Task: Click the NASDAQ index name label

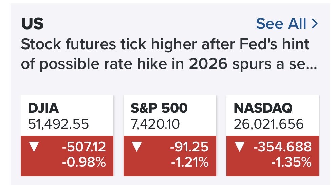Action: click(263, 108)
